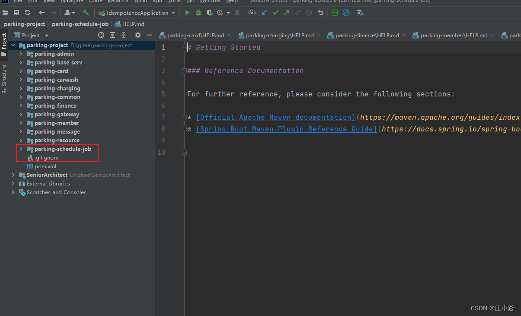Switch to the parking-finance\HELP.md tab
521x316 pixels.
click(367, 35)
